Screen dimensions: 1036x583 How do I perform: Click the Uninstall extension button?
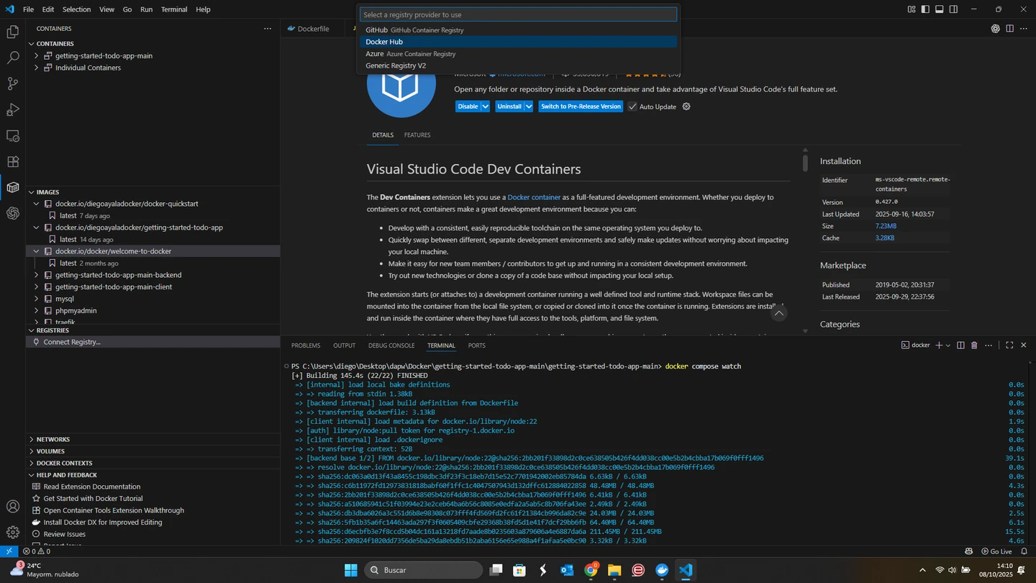click(509, 107)
